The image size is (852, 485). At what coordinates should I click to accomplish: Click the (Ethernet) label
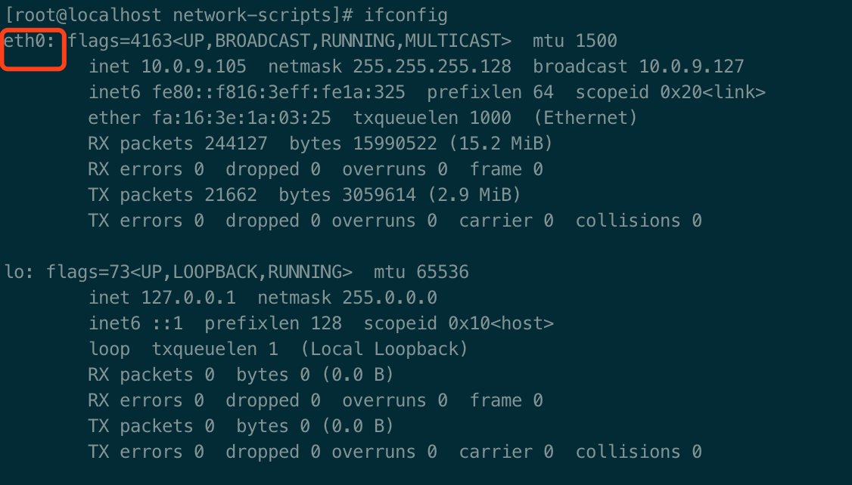pyautogui.click(x=585, y=118)
